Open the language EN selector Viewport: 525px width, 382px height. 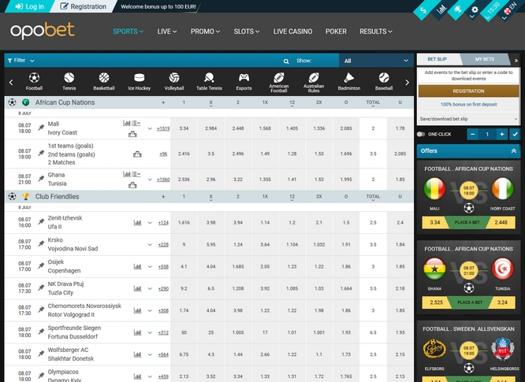coord(509,9)
